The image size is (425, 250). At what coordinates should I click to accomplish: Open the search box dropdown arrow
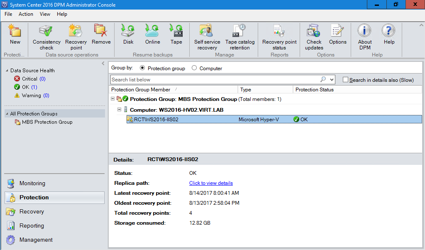(332, 80)
